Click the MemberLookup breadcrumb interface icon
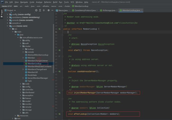This screenshot has width=172, height=120. [73, 6]
